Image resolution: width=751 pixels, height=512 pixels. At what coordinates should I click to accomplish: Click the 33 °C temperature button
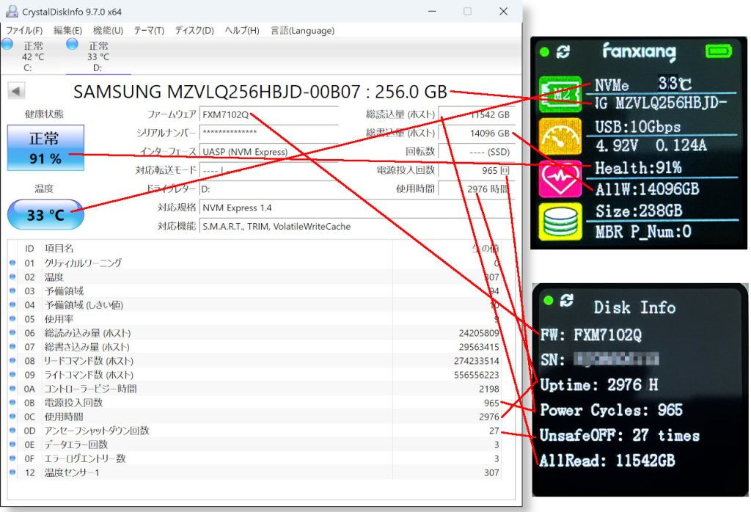[x=45, y=215]
